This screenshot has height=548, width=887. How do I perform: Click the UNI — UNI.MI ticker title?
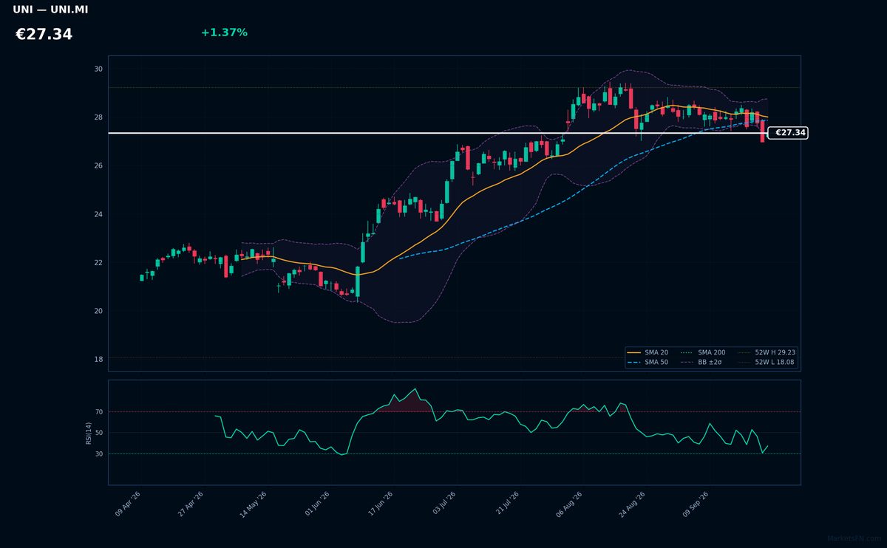(x=50, y=10)
